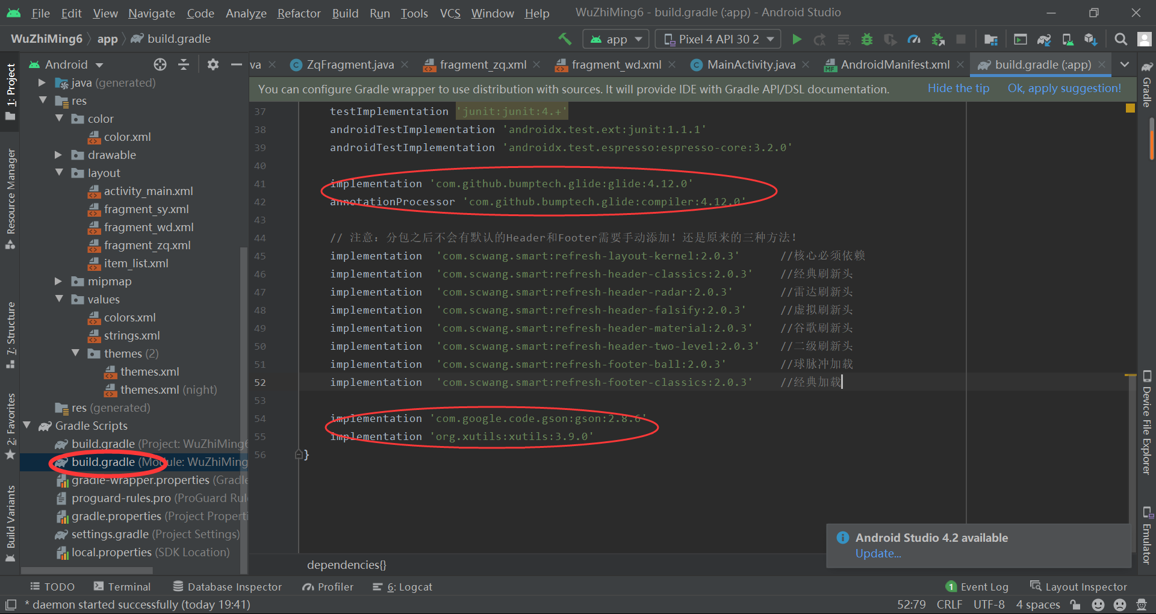
Task: Switch to the AndroidManifest.xml tab
Action: coord(894,64)
